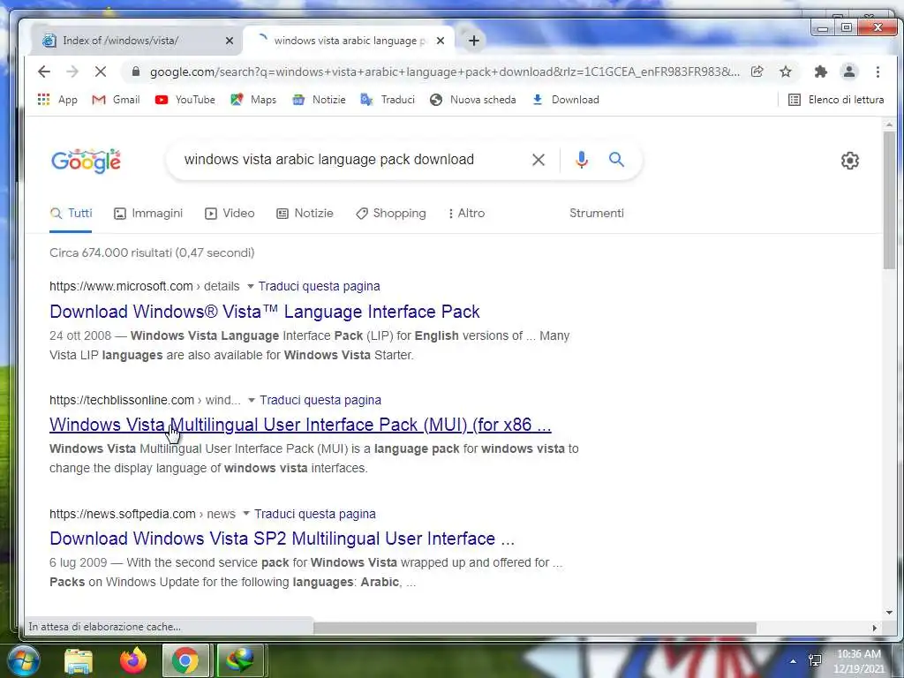Open Elenco di lettura reading list
904x678 pixels.
tap(836, 100)
